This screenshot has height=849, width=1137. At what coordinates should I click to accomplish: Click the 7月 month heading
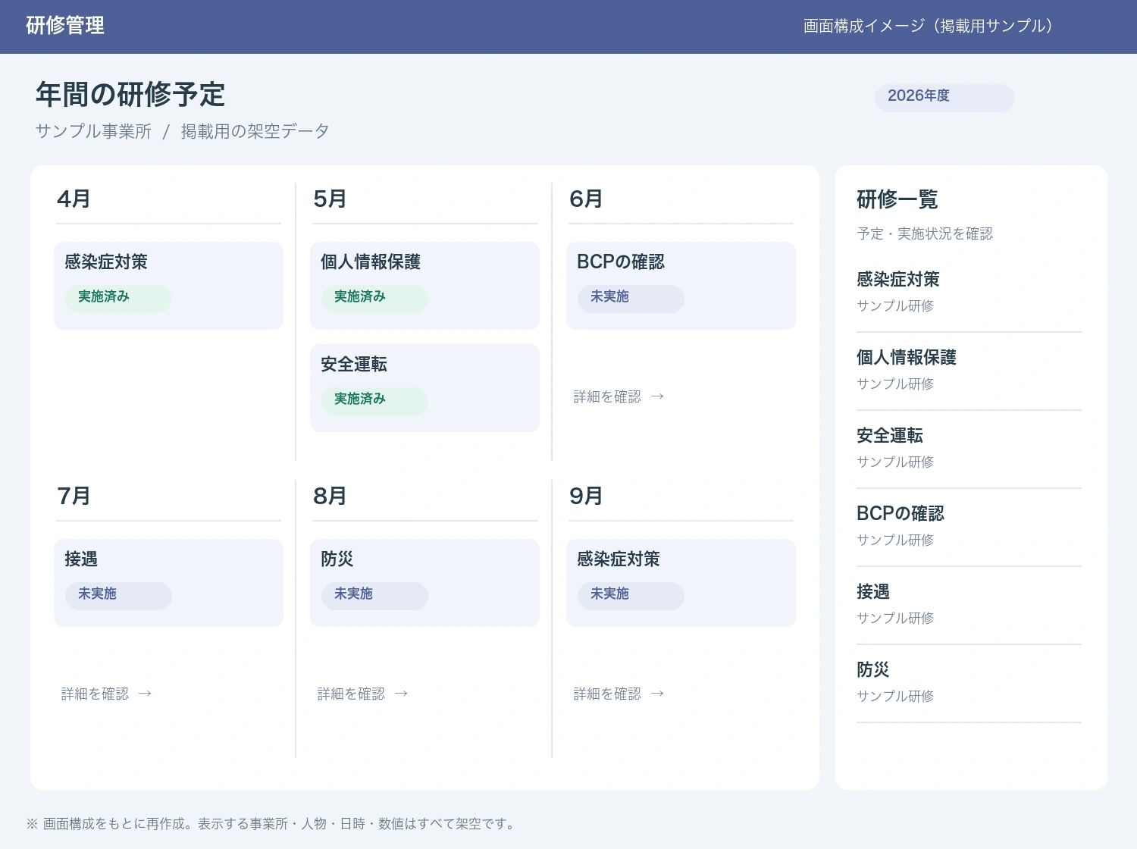click(74, 496)
